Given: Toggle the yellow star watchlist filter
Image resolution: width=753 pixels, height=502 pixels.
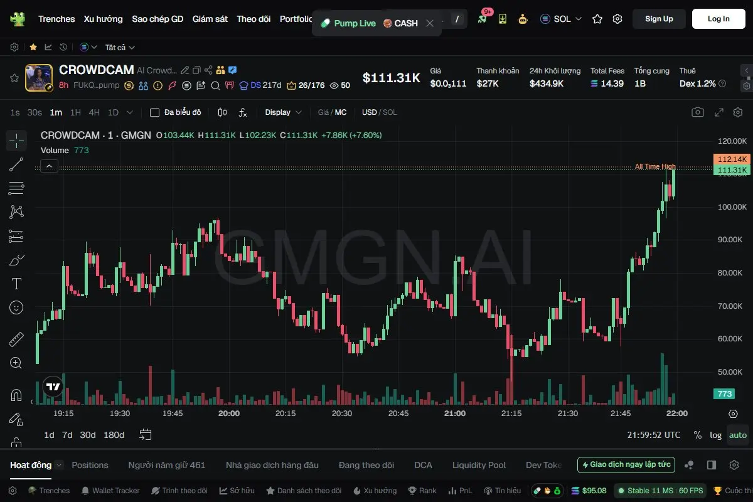Looking at the screenshot, I should (x=33, y=47).
